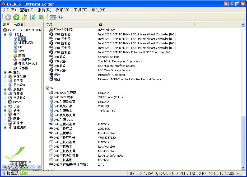Switch to the 收藏夹 tab

click(x=19, y=25)
